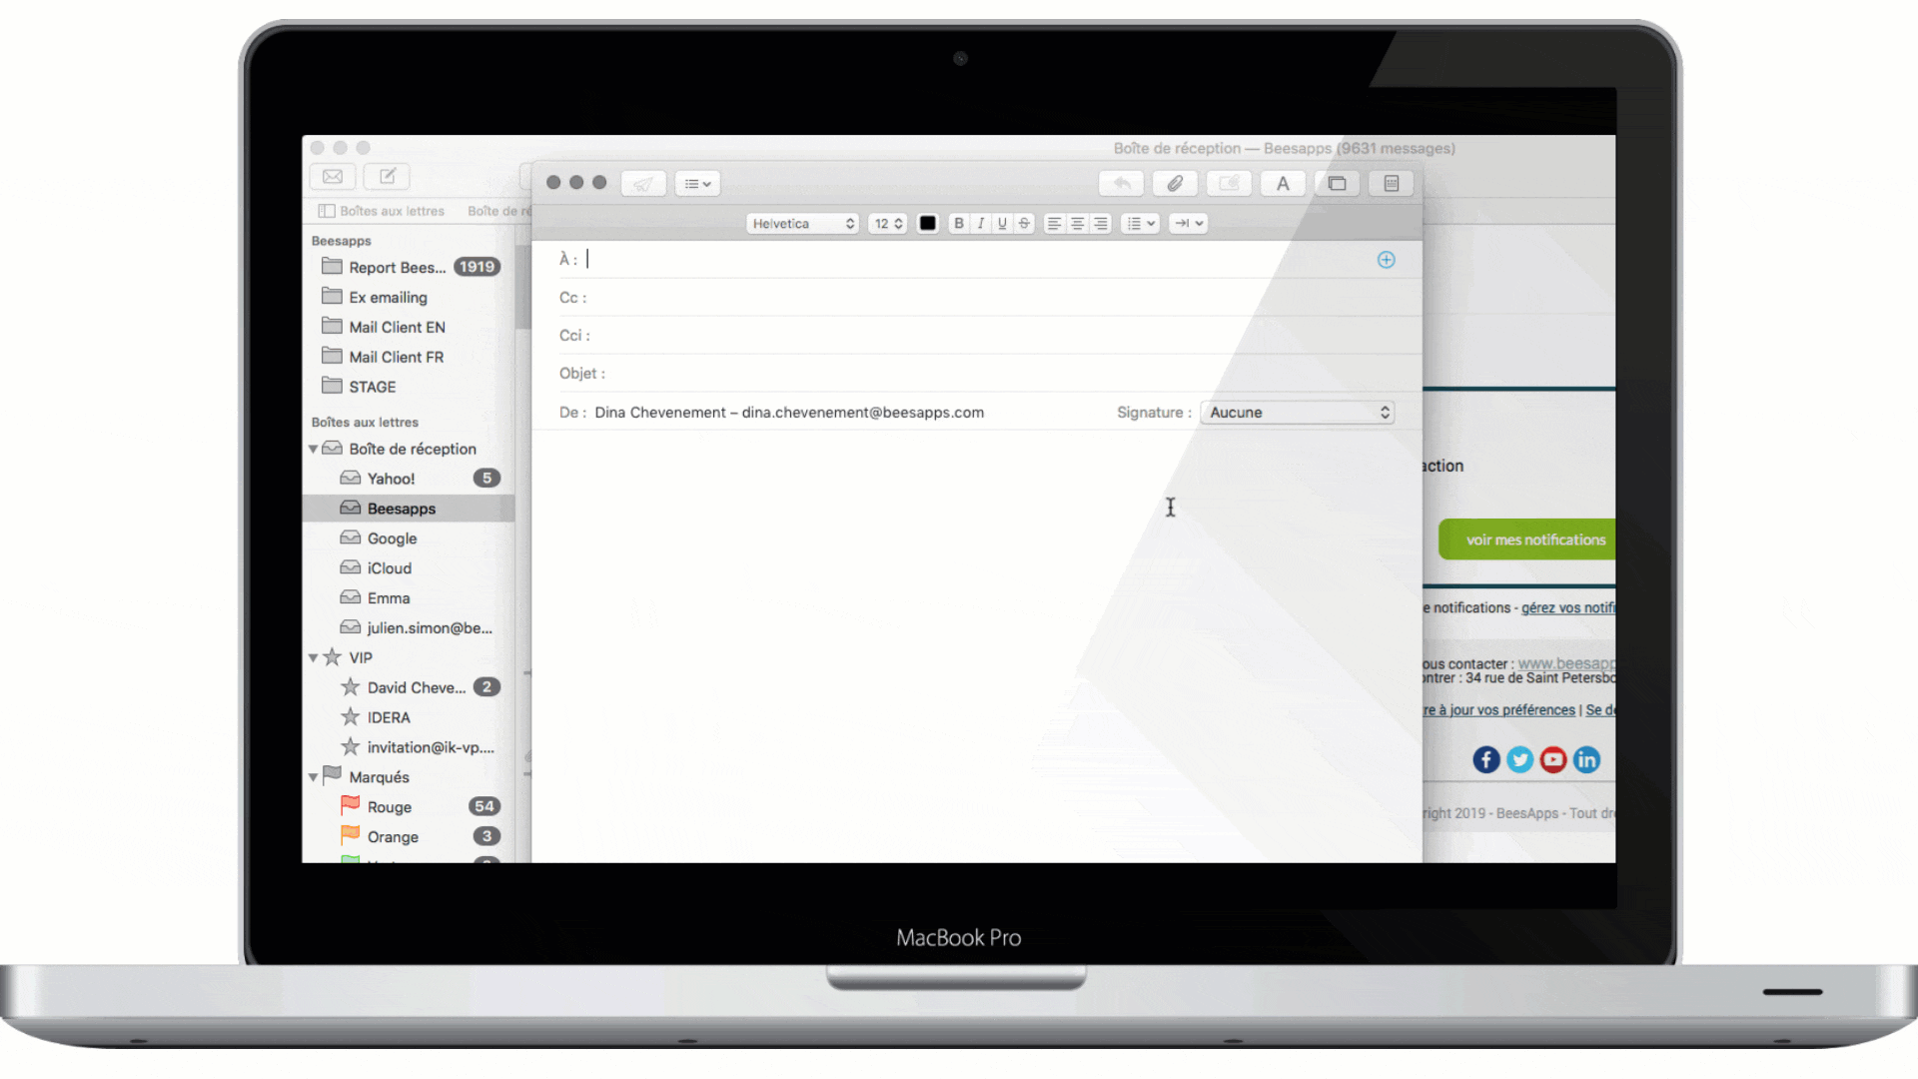Click the Italic formatting icon
This screenshot has width=1918, height=1079.
(x=981, y=223)
